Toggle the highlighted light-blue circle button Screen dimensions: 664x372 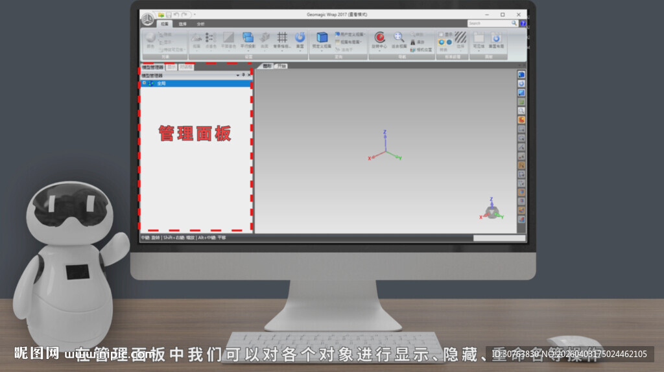(x=441, y=42)
